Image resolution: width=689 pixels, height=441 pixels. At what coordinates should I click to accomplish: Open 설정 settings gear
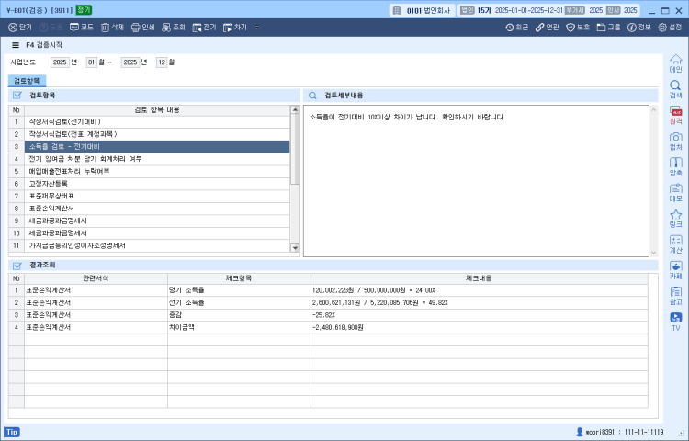click(670, 28)
